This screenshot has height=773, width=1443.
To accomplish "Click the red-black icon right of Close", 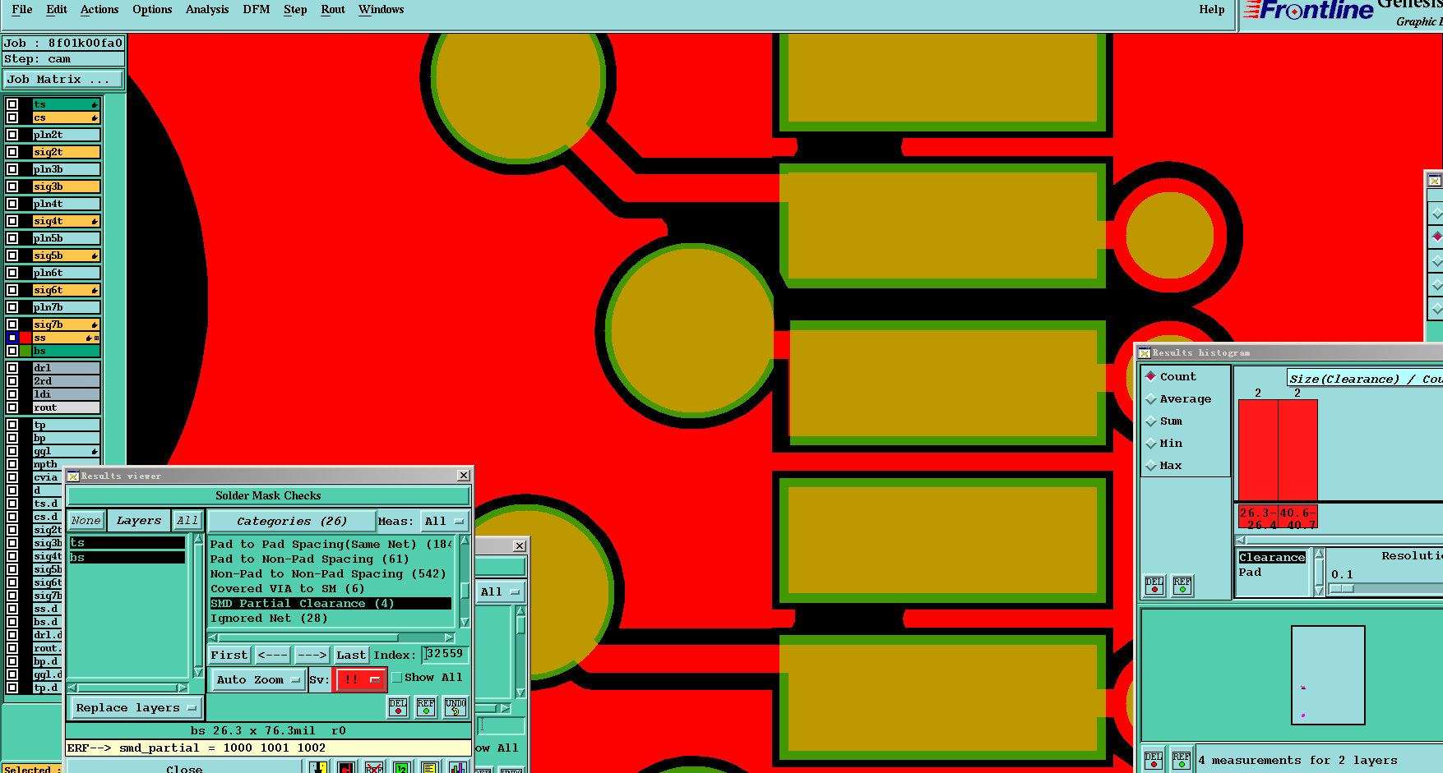I will point(346,768).
